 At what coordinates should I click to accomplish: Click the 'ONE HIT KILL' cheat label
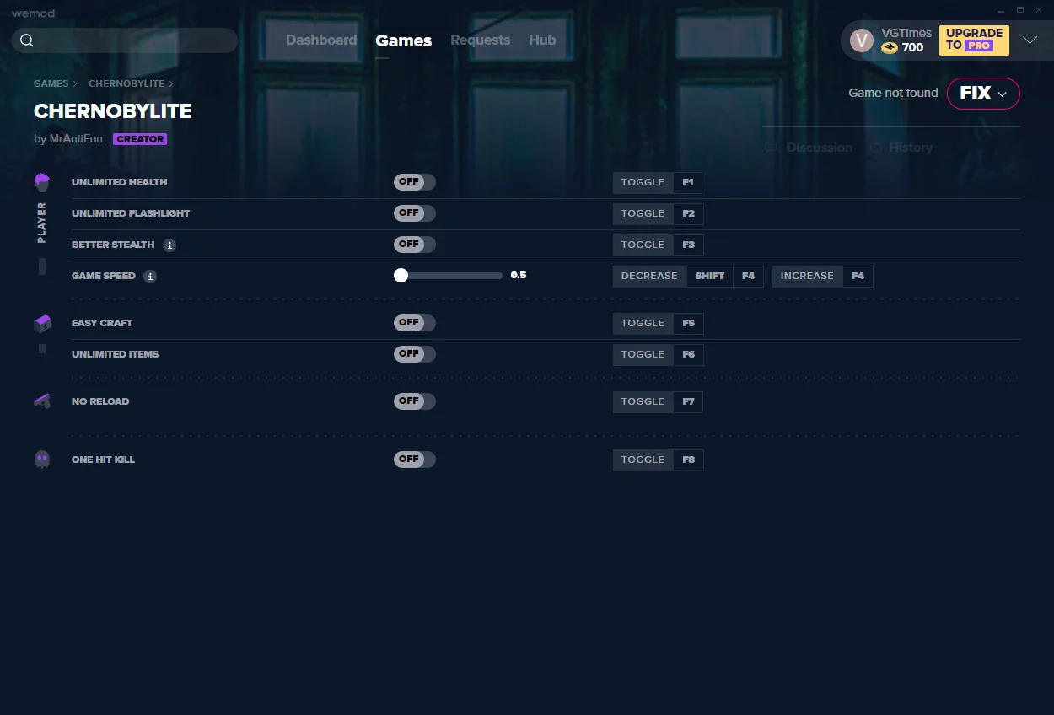tap(103, 460)
